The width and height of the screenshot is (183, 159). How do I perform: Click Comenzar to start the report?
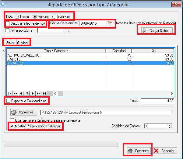coord(138,151)
